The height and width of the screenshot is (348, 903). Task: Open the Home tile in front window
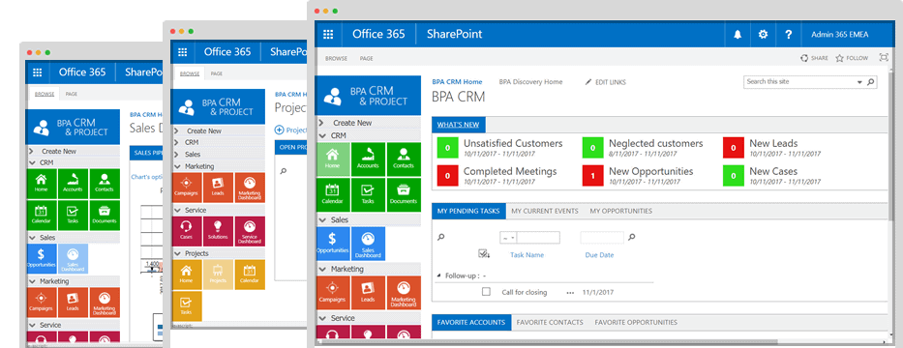click(x=332, y=159)
